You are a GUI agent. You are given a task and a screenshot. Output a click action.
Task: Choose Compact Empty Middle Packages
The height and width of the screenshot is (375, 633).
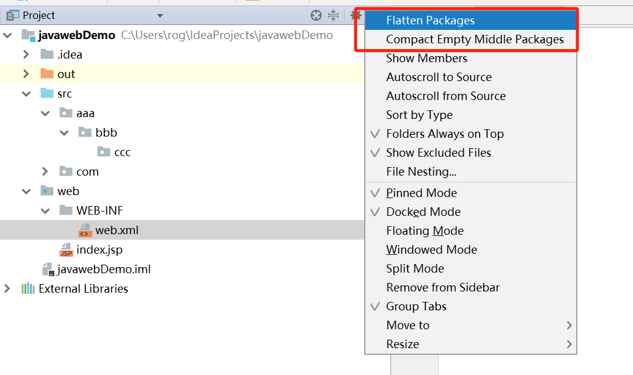tap(475, 39)
